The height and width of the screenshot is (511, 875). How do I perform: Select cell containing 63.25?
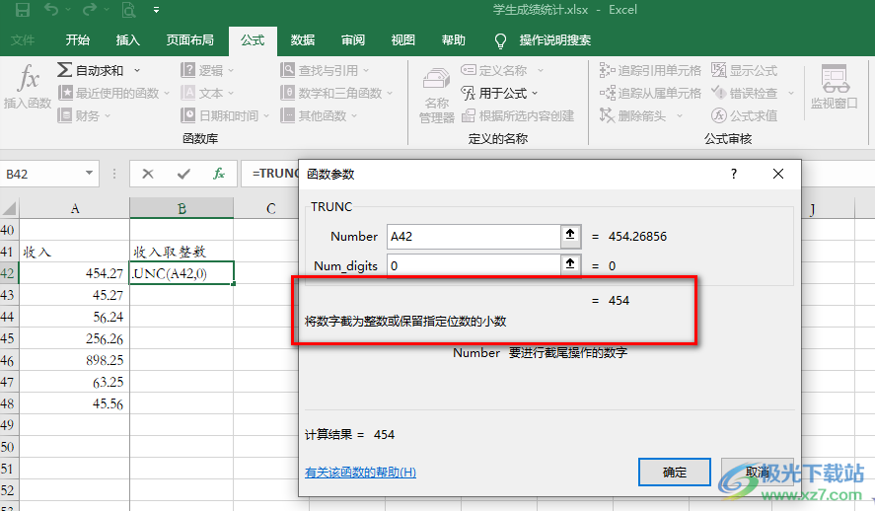[74, 382]
